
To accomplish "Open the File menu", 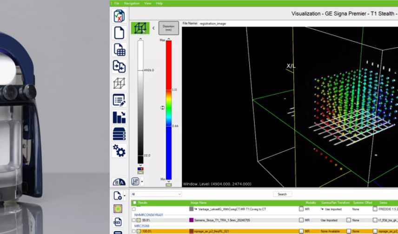I will 117,3.
